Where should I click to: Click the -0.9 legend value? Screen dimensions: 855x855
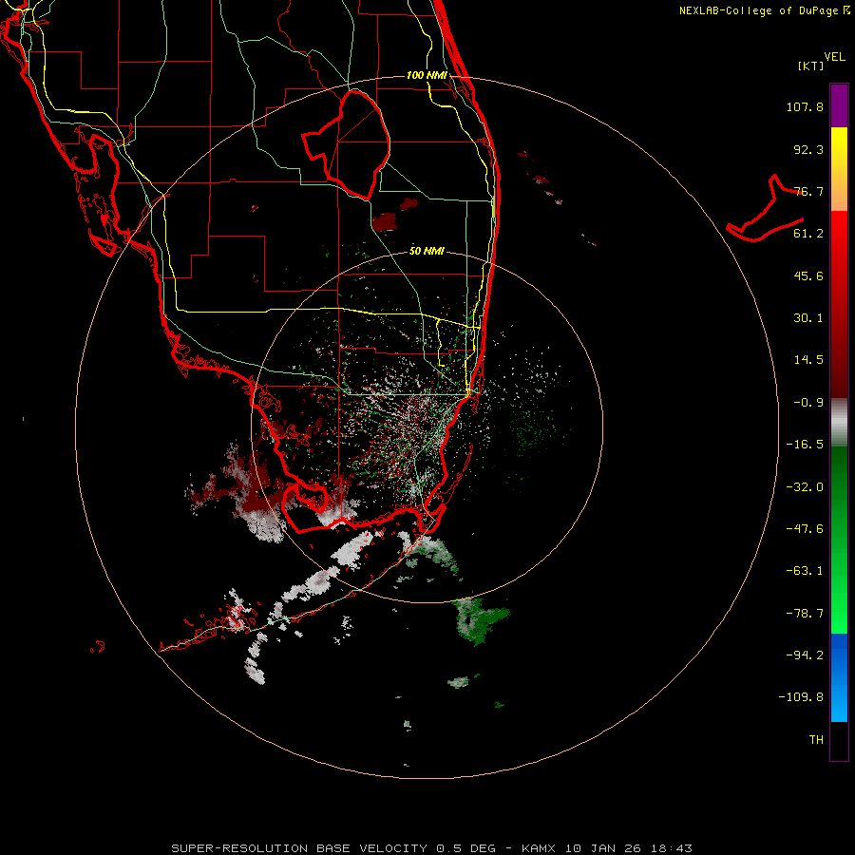808,403
